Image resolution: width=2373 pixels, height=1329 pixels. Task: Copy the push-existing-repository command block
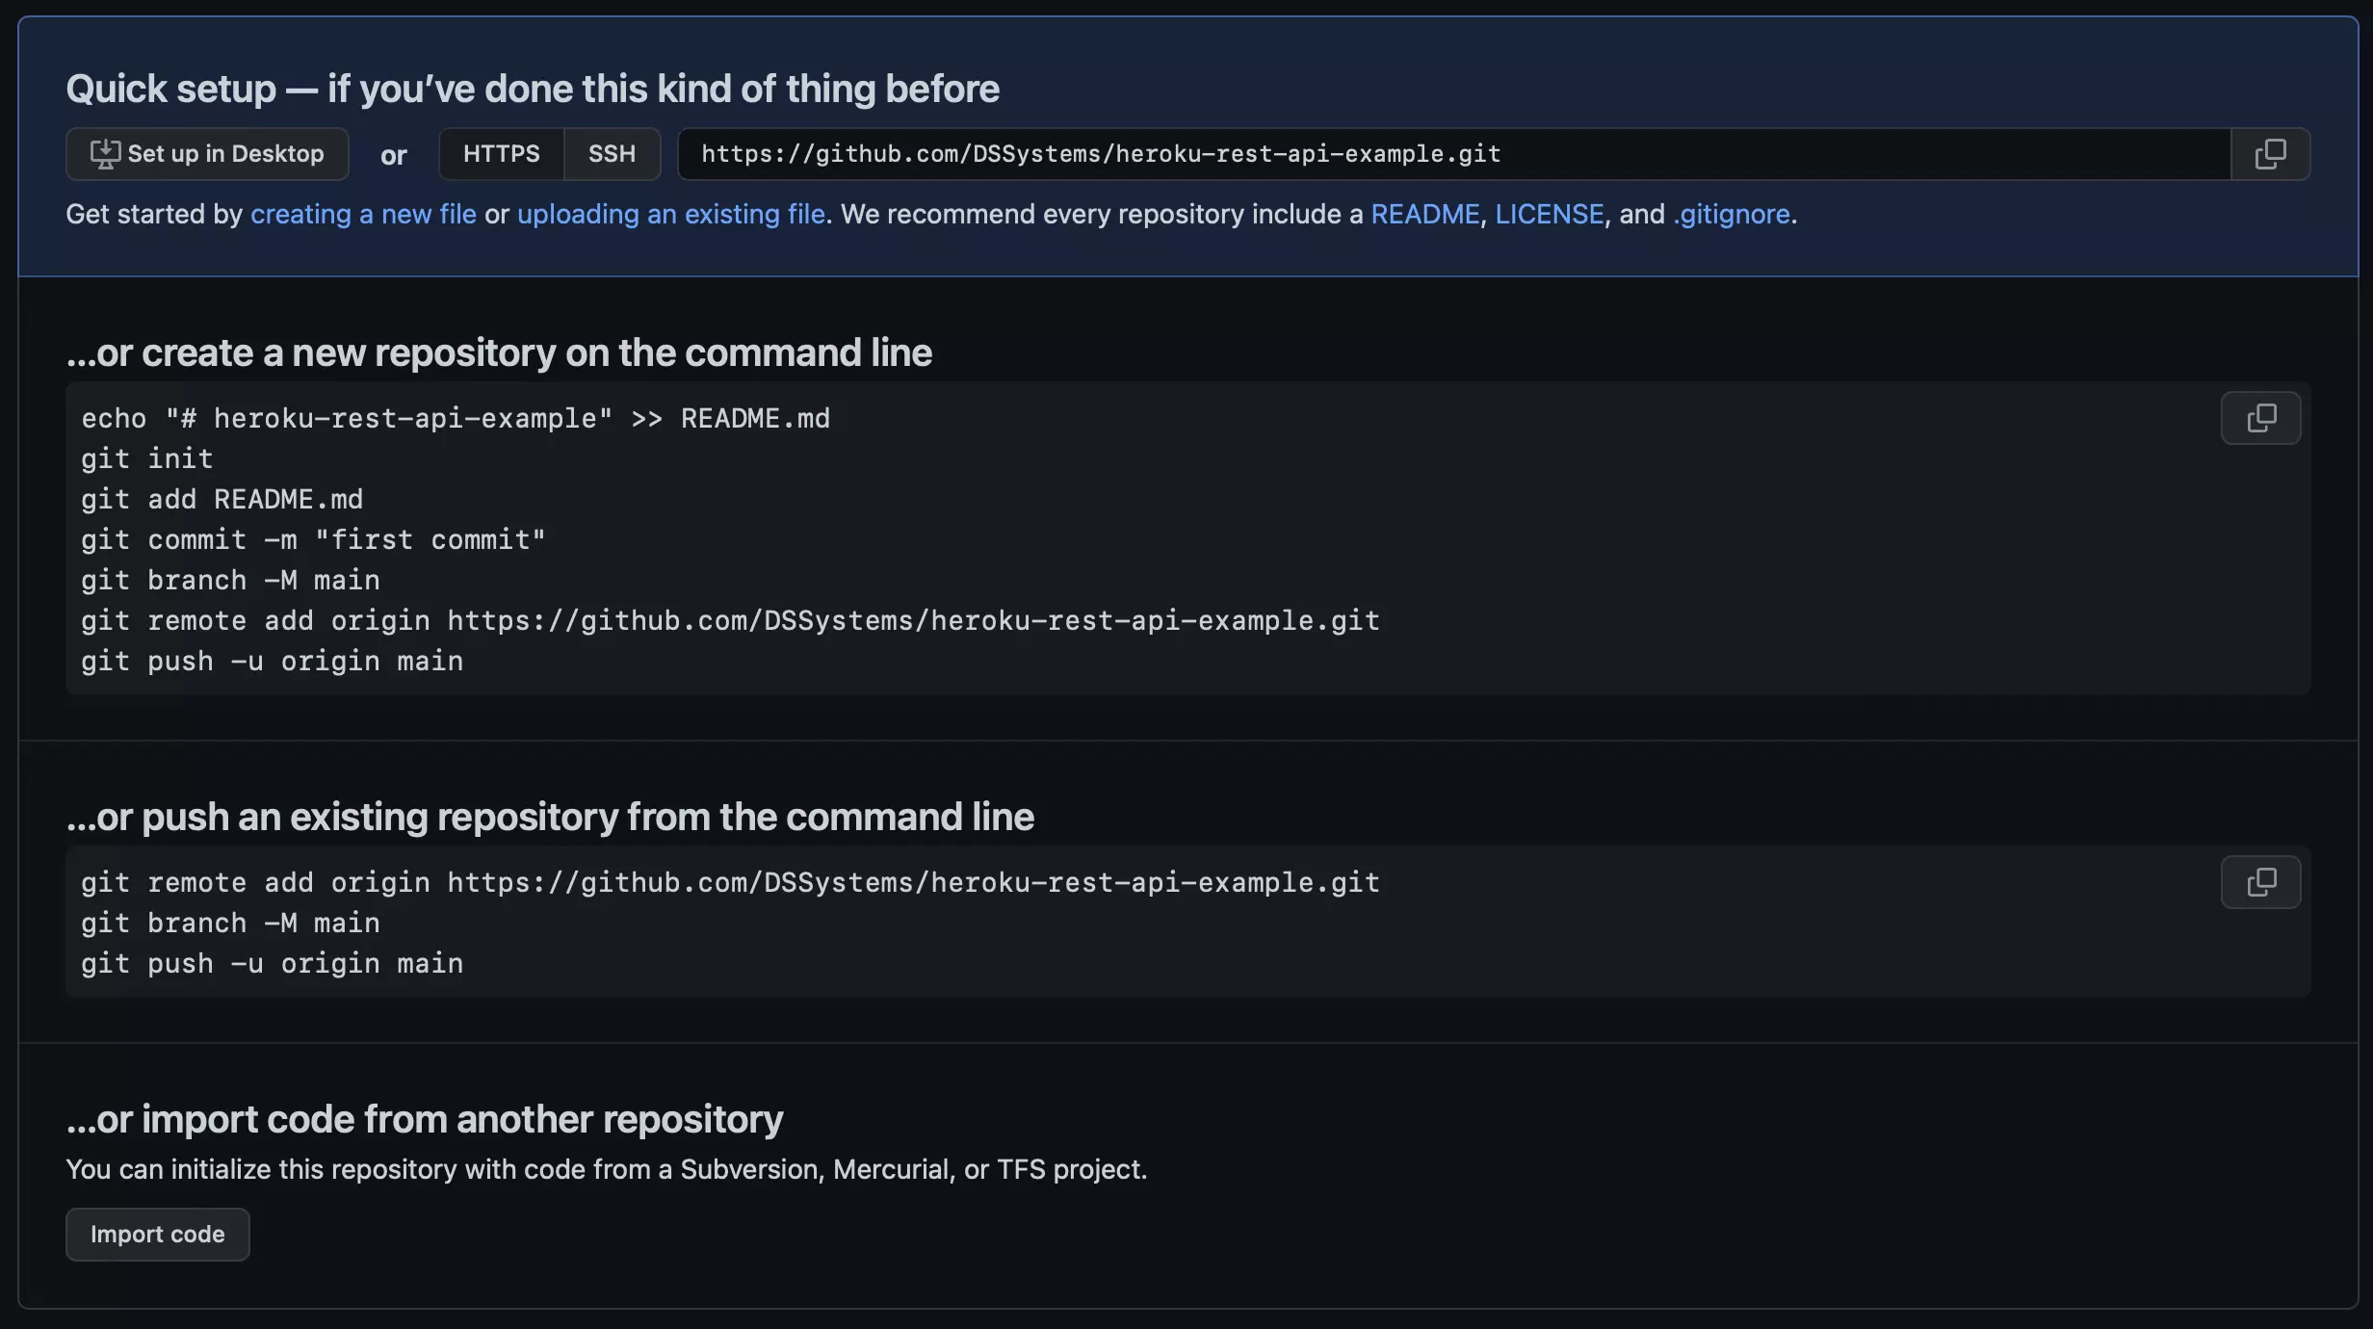2260,882
